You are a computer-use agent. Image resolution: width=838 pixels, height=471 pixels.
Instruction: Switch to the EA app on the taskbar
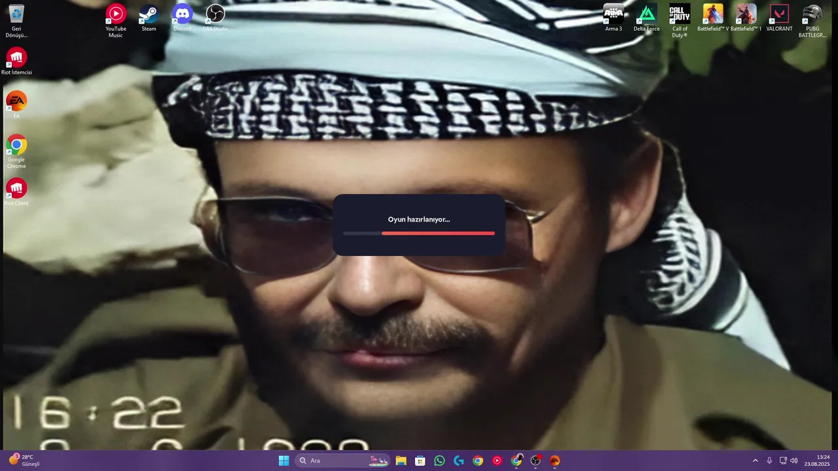[555, 461]
